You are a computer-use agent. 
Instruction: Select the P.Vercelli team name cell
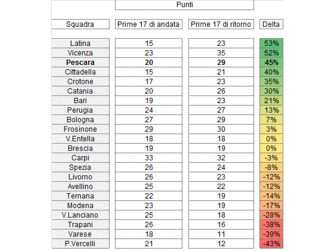point(80,244)
